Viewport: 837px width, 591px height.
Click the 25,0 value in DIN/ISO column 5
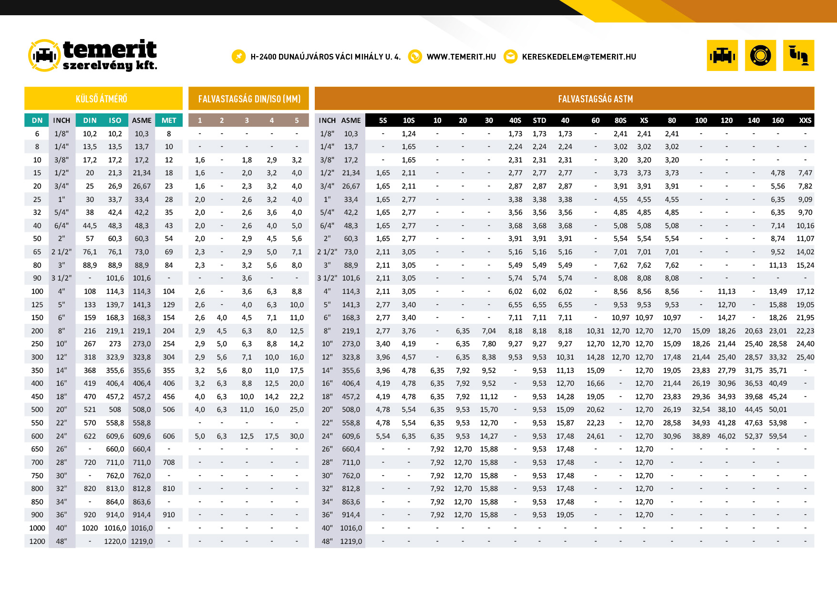point(297,410)
